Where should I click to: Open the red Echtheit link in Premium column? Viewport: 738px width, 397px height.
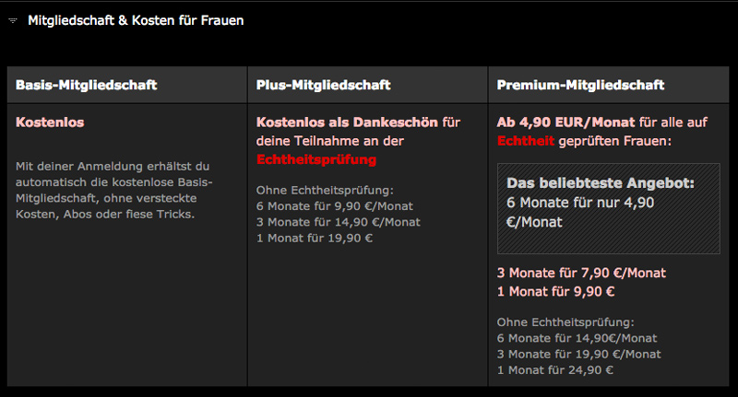tap(526, 140)
